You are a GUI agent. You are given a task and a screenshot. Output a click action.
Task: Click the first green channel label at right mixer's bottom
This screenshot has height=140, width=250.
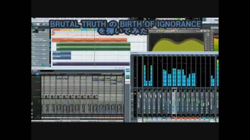click(x=145, y=118)
